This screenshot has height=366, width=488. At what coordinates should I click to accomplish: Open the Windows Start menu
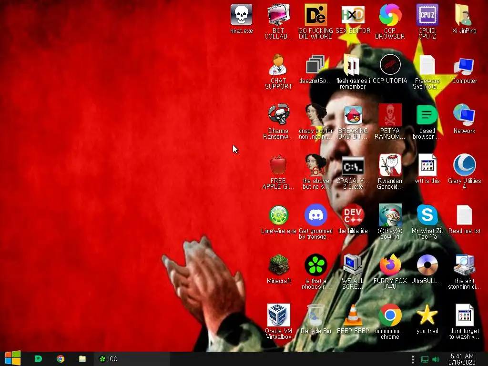point(13,358)
